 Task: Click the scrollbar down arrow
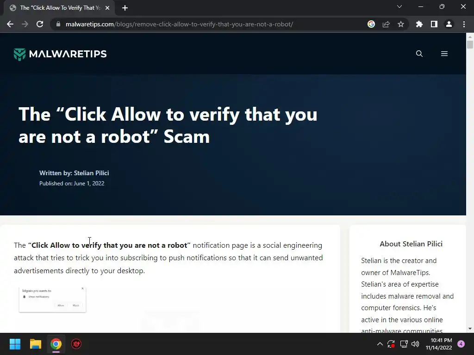[x=470, y=329]
